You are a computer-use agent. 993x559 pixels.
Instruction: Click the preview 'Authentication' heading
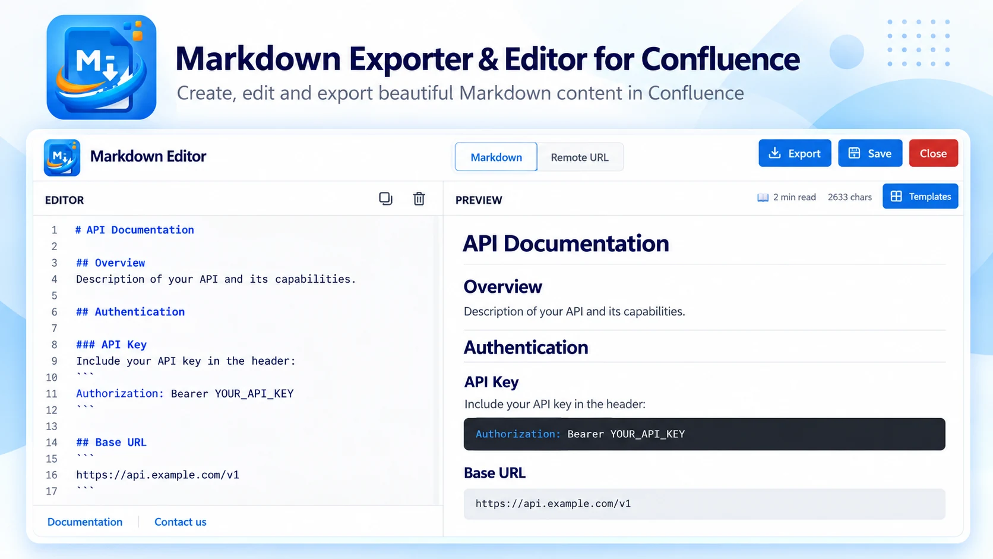pyautogui.click(x=526, y=348)
